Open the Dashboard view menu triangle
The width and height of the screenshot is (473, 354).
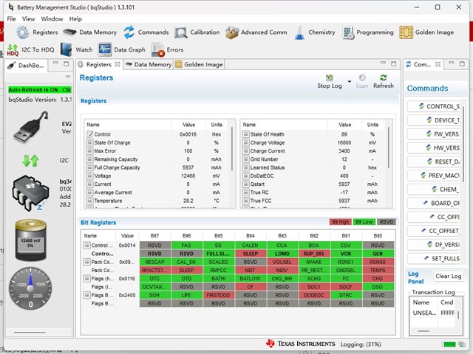68,77
